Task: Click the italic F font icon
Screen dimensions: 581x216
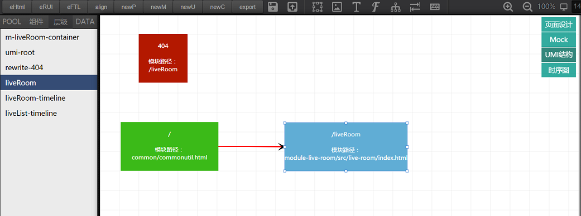Action: (x=376, y=7)
